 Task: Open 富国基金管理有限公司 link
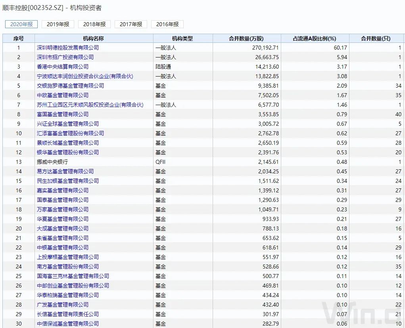(x=63, y=114)
